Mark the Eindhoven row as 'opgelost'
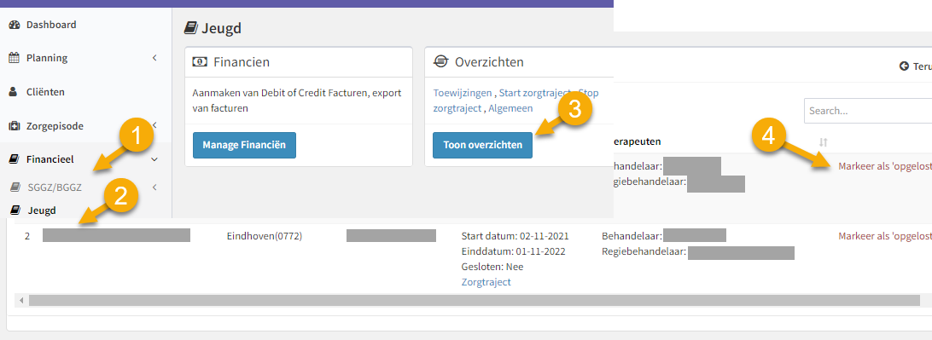932x340 pixels. (884, 236)
